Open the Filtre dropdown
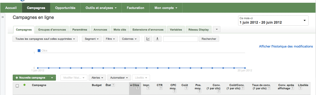 tap(110, 39)
